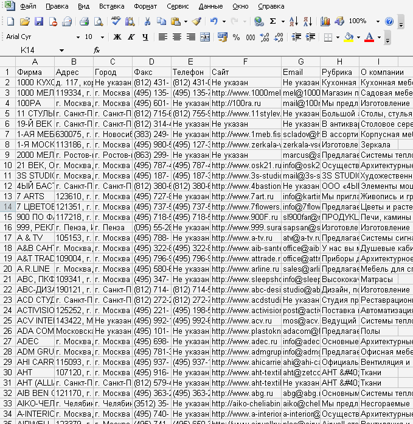The image size is (413, 424).
Task: Click the AutoSum sigma icon
Action: click(x=273, y=21)
